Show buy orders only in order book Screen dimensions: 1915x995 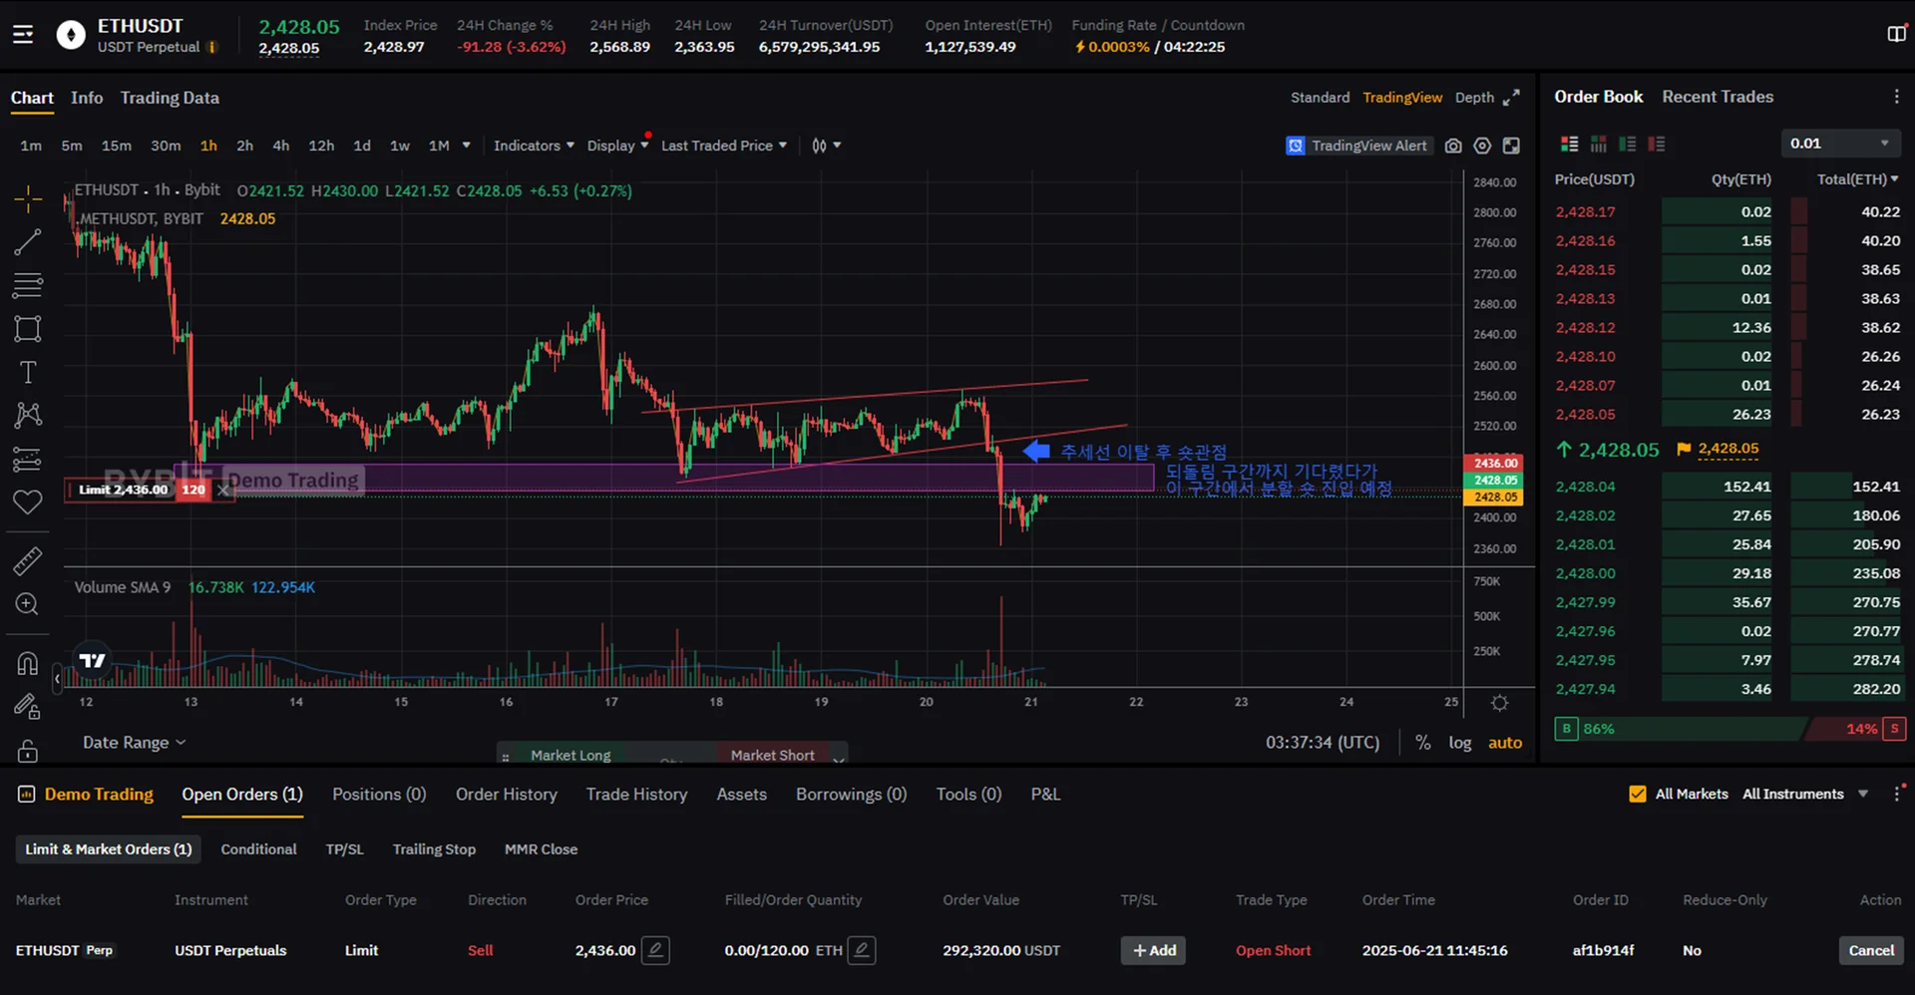pyautogui.click(x=1627, y=145)
